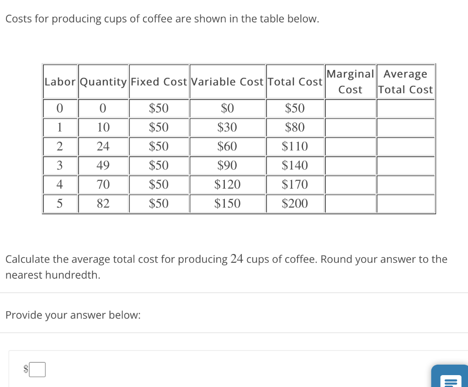
Task: Click the 'Provide your answer below' label
Action: [x=73, y=315]
